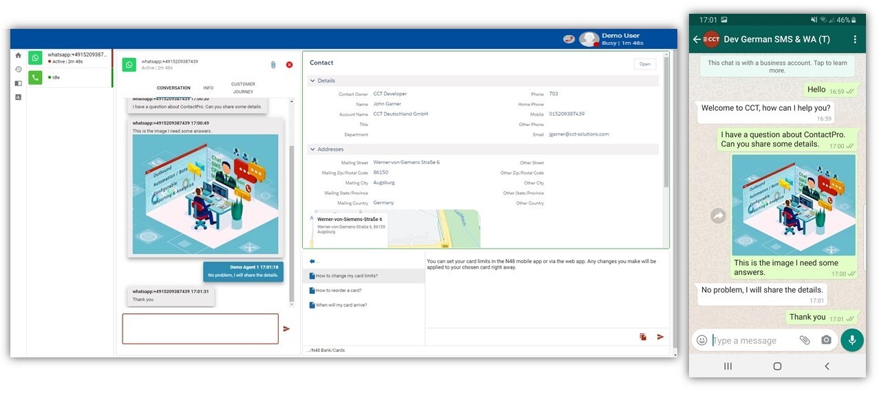Image resolution: width=879 pixels, height=398 pixels.
Task: Open the CUSTOMER JOURNEY tab
Action: (243, 87)
